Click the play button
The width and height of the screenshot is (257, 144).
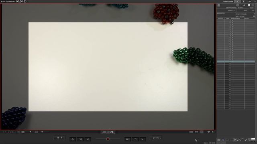(x=143, y=139)
